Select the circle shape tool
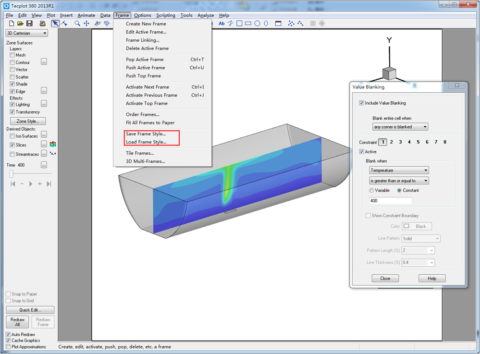Screen dimensions: 480x354 [257, 24]
